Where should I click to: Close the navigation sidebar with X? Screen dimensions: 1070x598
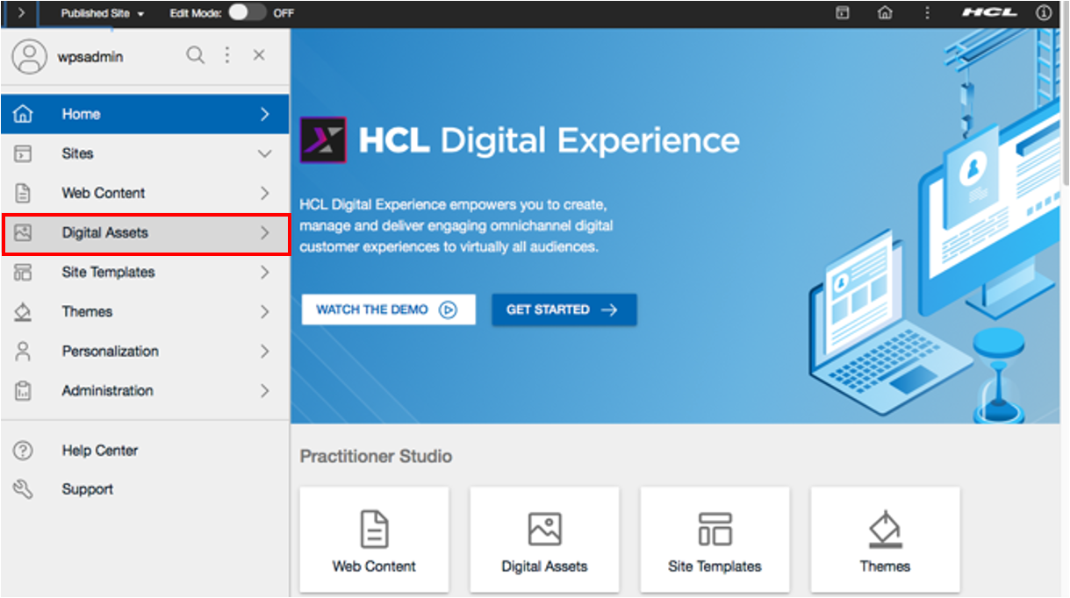(x=259, y=55)
